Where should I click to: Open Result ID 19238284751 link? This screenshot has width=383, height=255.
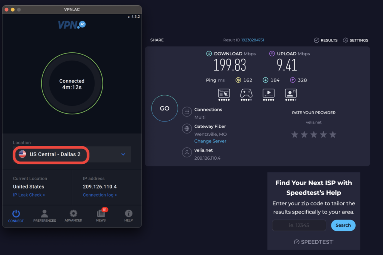click(x=252, y=40)
